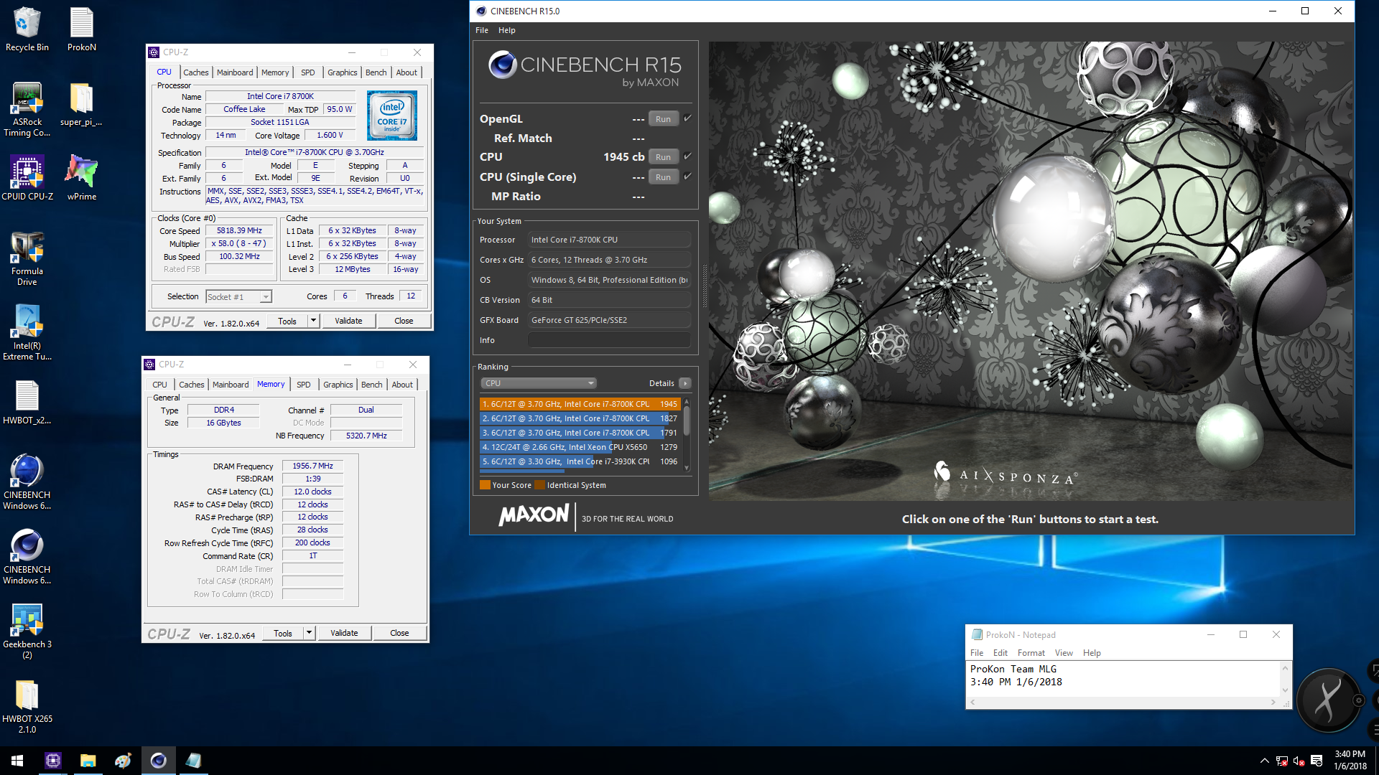Image resolution: width=1379 pixels, height=775 pixels.
Task: Open the Action Center notifications icon
Action: tap(1317, 761)
